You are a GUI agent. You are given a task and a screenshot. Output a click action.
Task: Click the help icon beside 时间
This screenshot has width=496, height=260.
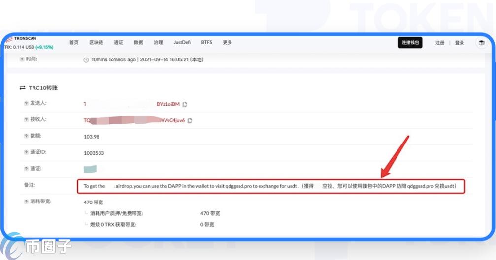pos(22,59)
